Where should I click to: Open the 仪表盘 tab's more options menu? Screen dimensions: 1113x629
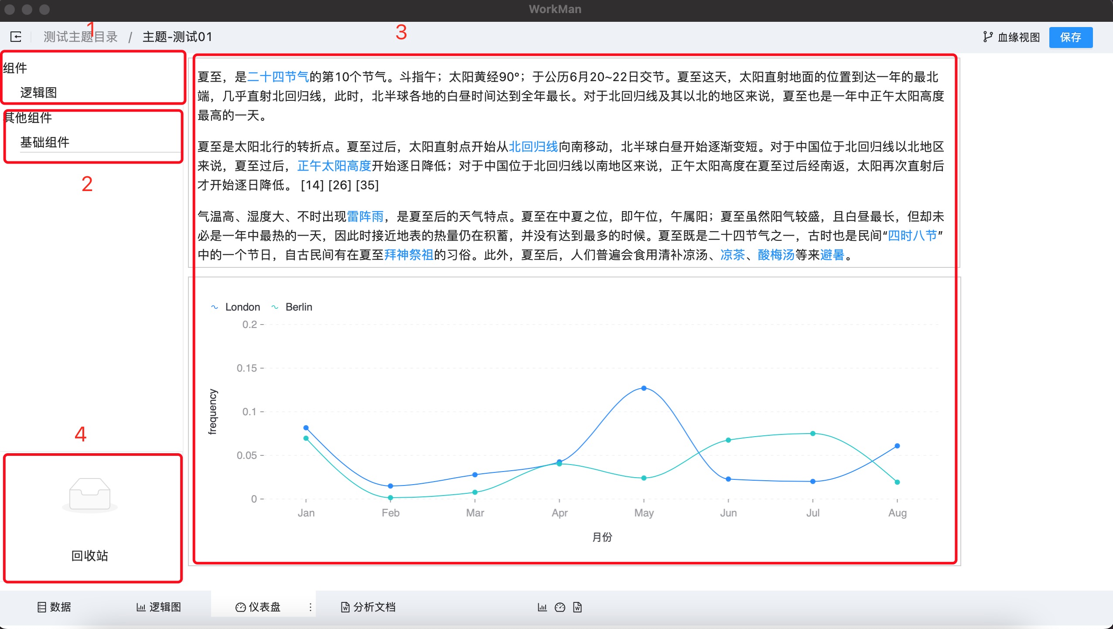coord(311,607)
